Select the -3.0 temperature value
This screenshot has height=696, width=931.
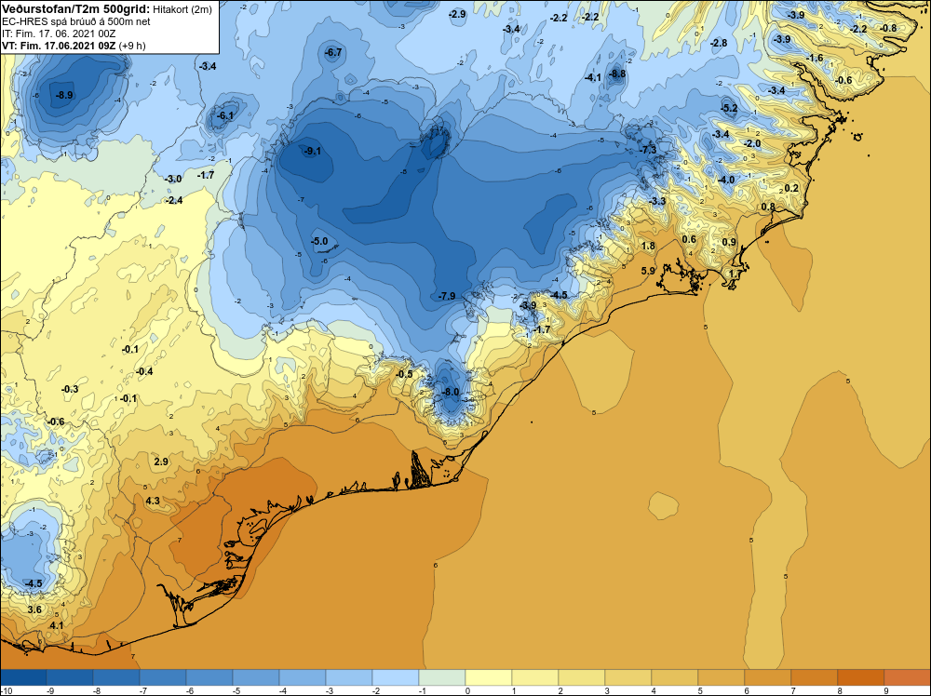(173, 180)
